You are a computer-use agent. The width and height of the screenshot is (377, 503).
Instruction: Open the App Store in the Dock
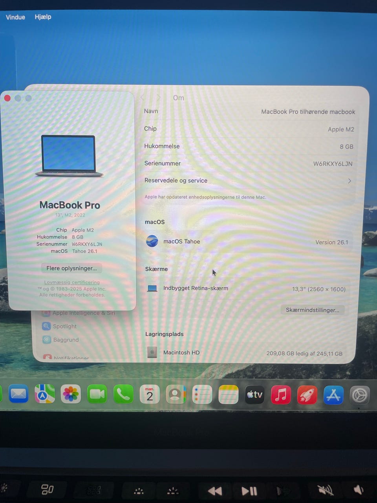point(333,395)
